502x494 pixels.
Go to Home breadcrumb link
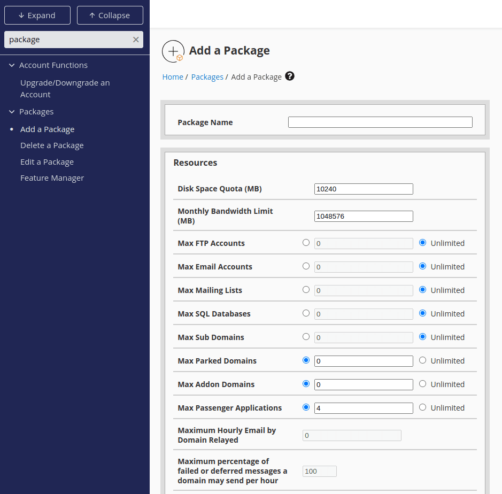(x=173, y=77)
